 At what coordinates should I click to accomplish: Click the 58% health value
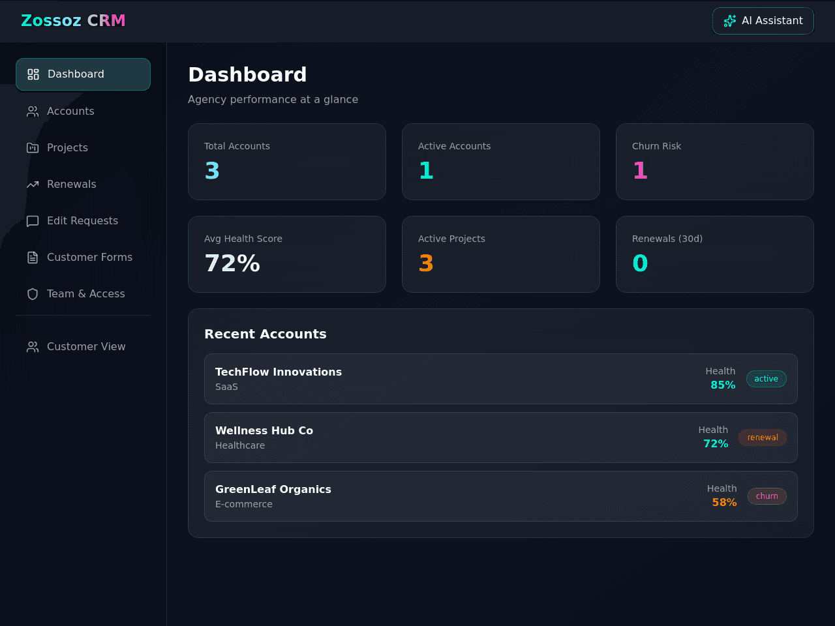coord(724,503)
